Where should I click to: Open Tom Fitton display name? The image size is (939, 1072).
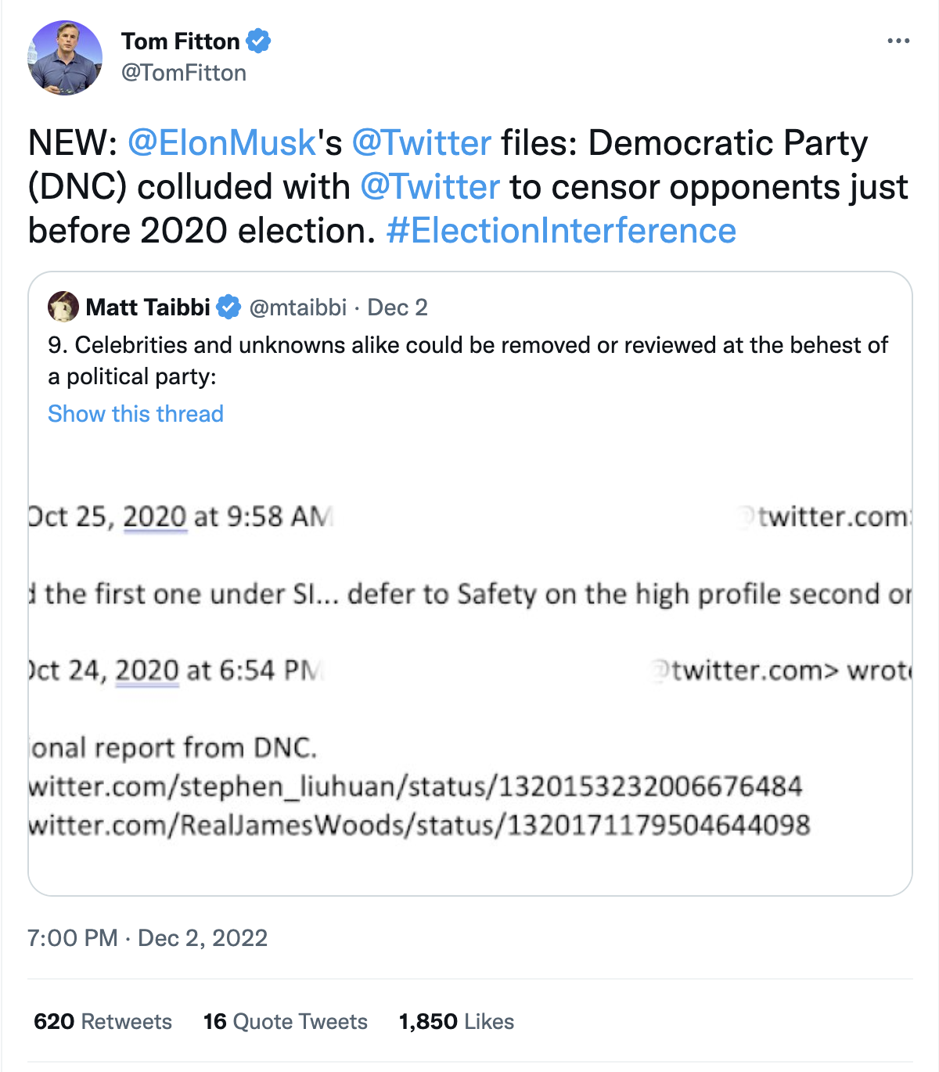(x=180, y=41)
